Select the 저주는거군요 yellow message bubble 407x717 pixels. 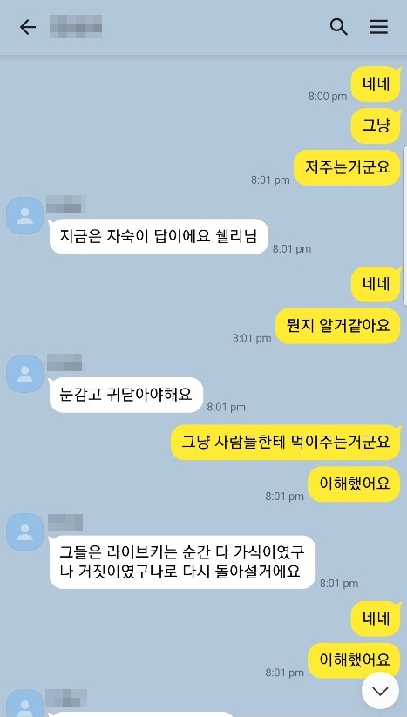(x=347, y=167)
